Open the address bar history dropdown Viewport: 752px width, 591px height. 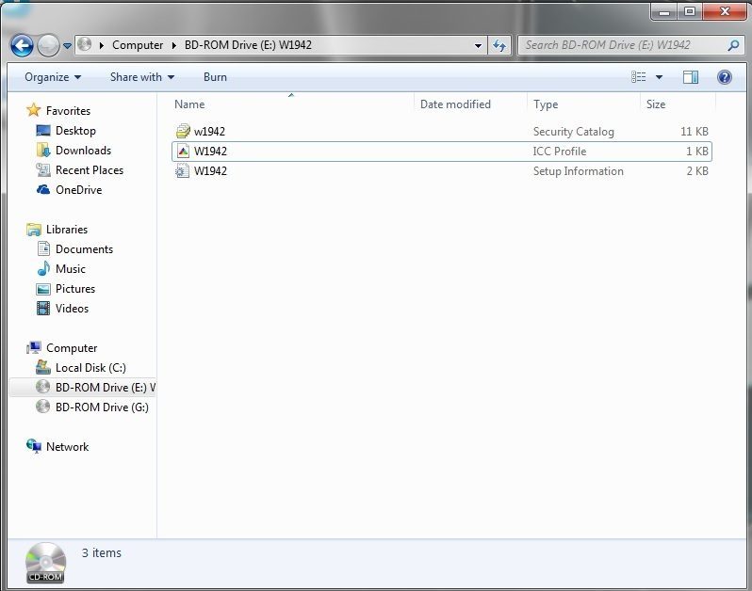point(478,45)
